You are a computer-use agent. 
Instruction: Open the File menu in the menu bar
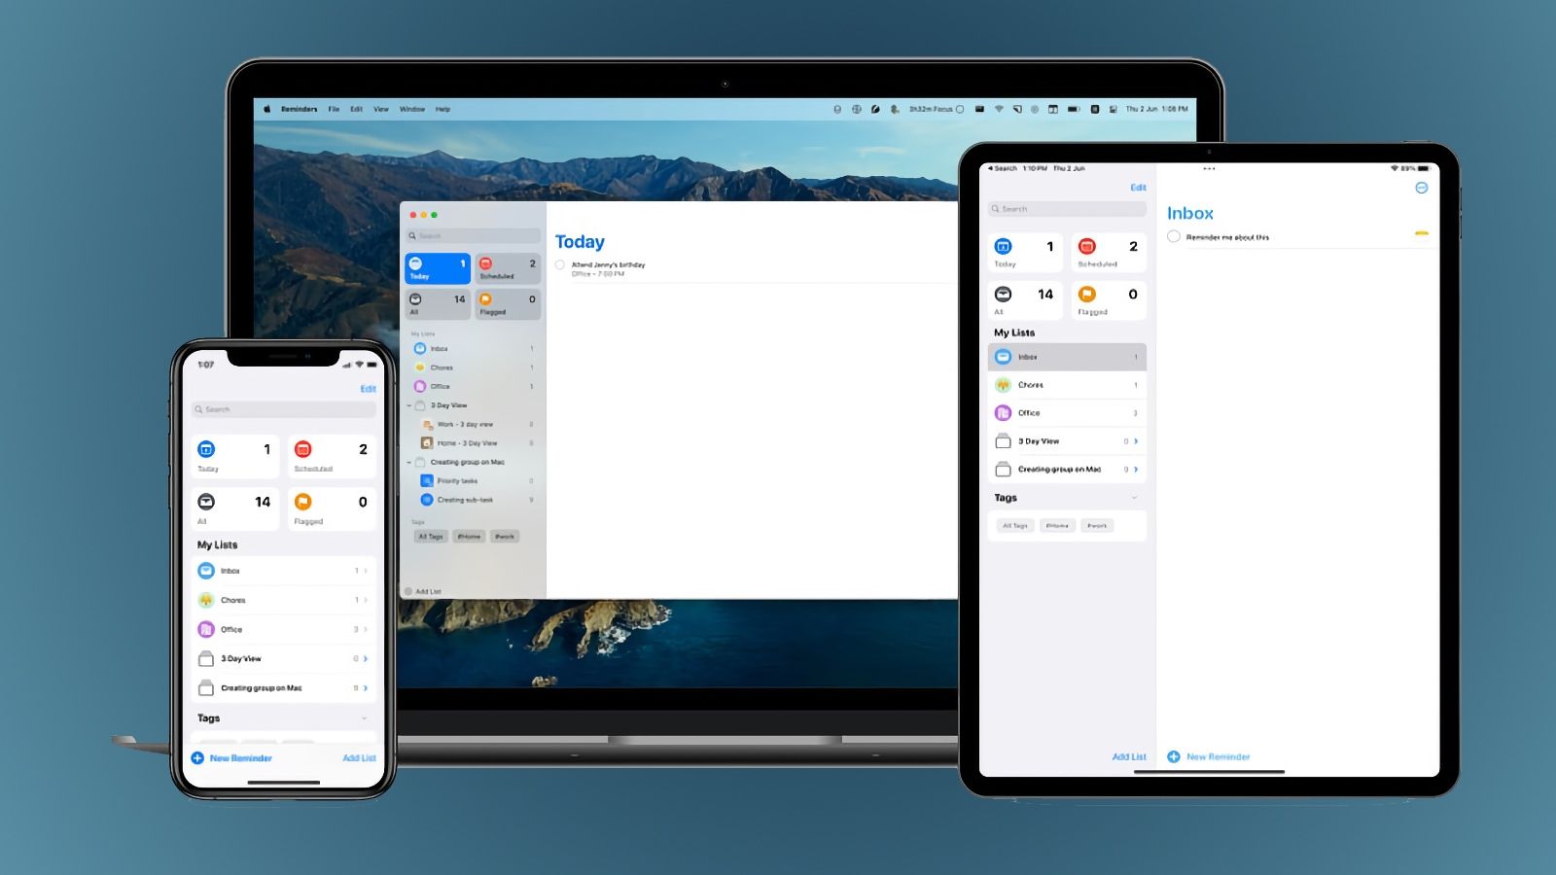click(x=335, y=109)
